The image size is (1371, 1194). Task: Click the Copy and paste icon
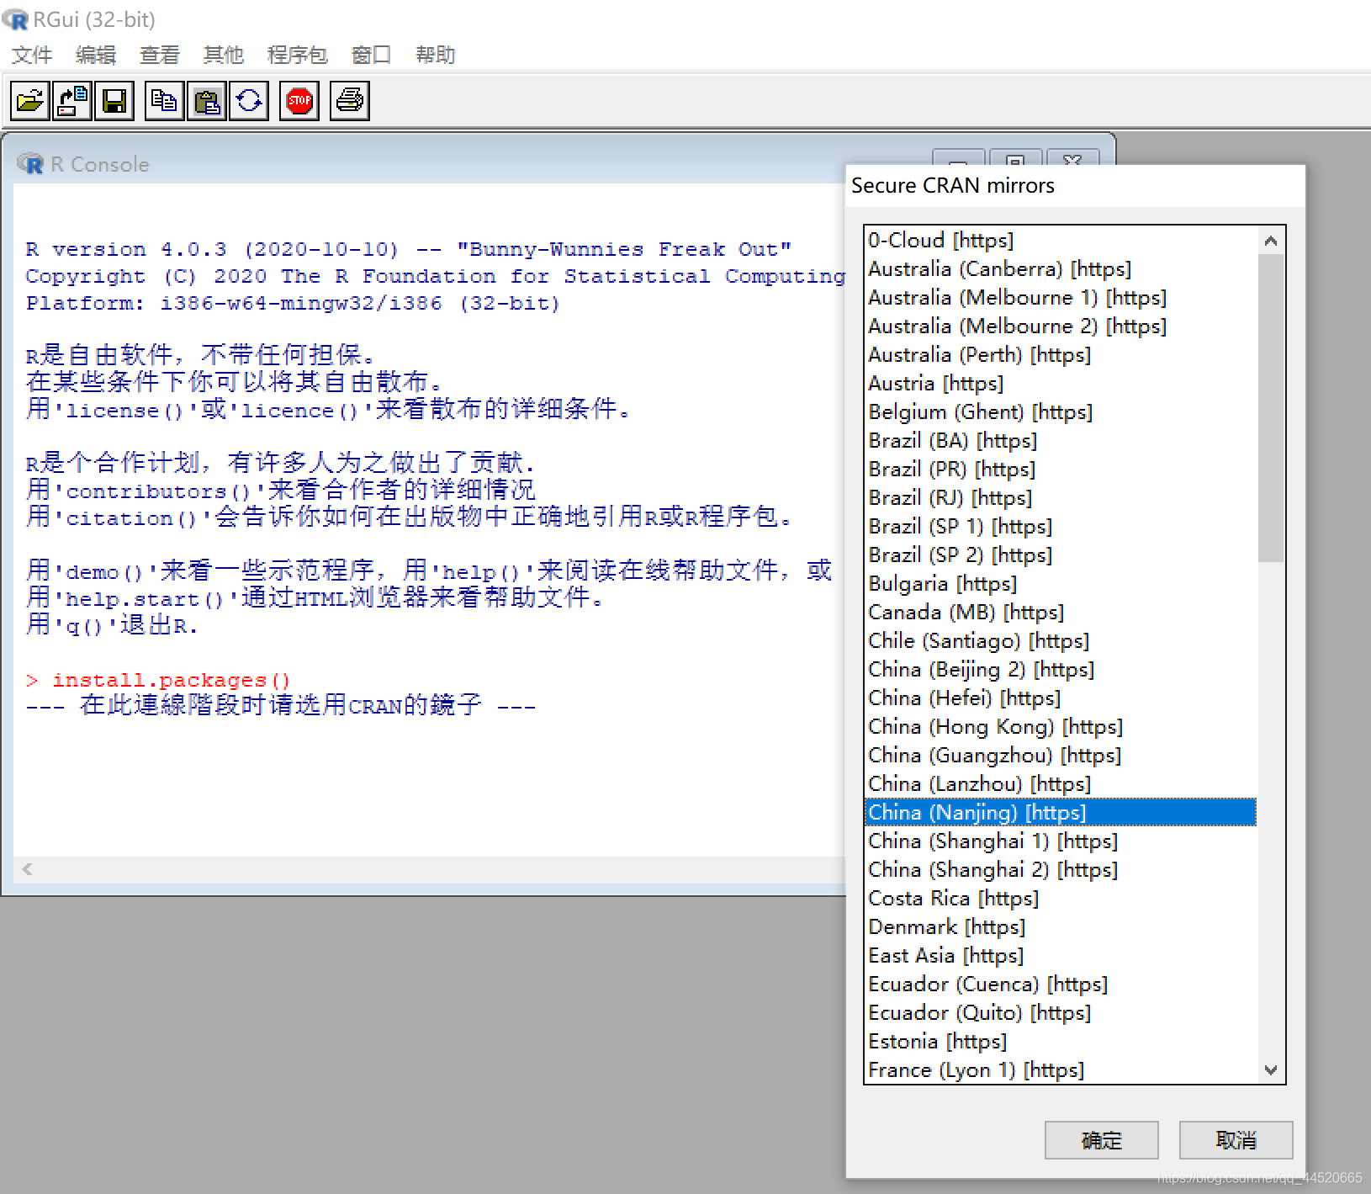(249, 101)
